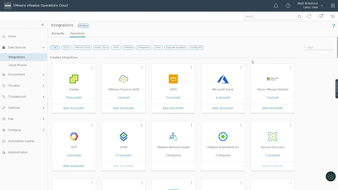This screenshot has width=338, height=190.
Task: Toggle the Public Cloud filter chip
Action: [101, 47]
